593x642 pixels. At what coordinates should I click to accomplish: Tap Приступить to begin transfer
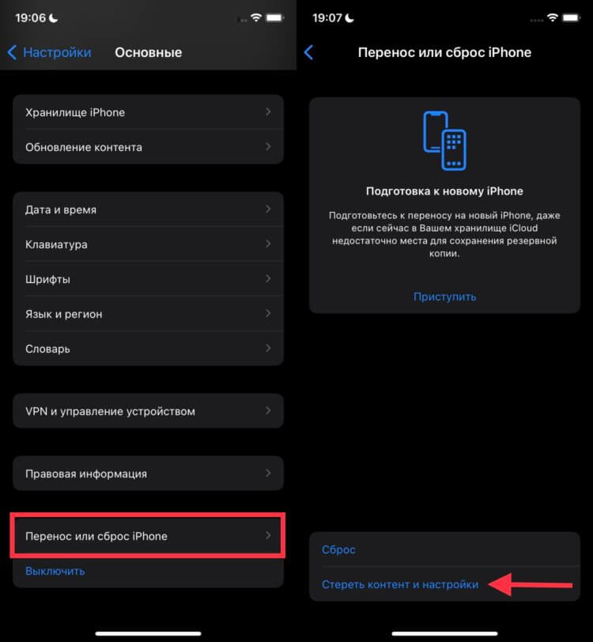(444, 296)
